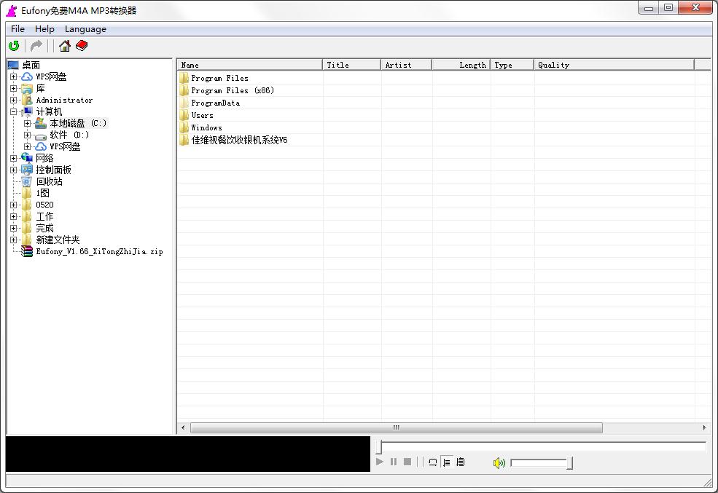This screenshot has width=718, height=493.
Task: Click the playback seek slider thumb
Action: (x=379, y=447)
